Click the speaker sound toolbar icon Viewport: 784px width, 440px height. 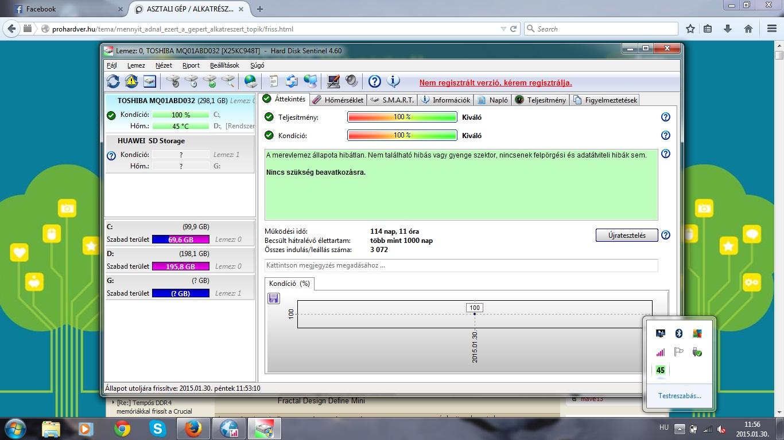(x=352, y=81)
